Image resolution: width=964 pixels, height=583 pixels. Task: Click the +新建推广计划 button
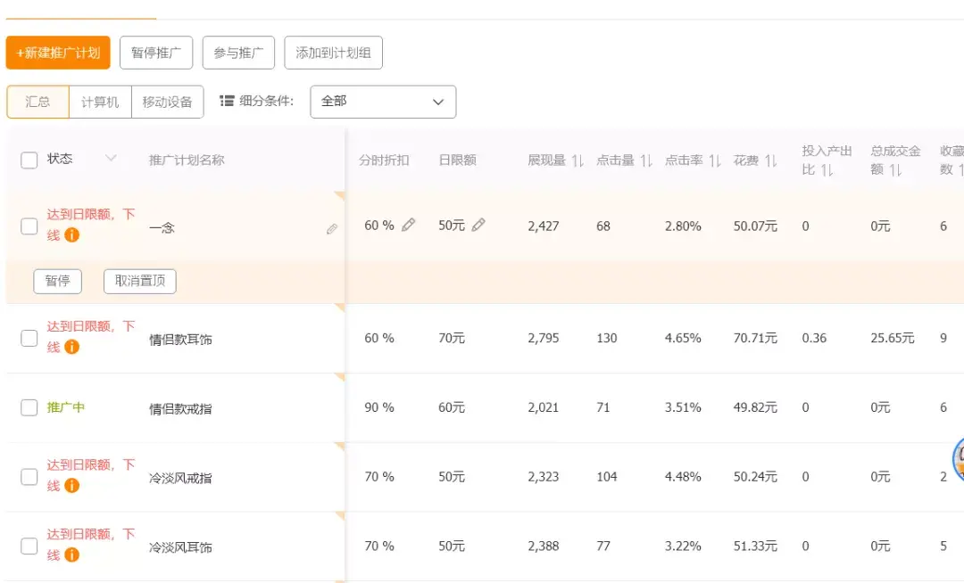click(57, 53)
